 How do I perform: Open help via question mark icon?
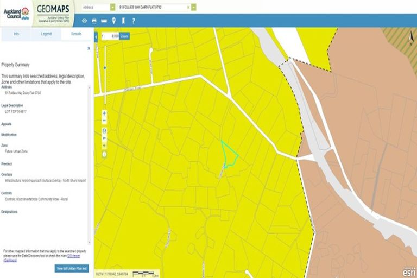click(134, 21)
